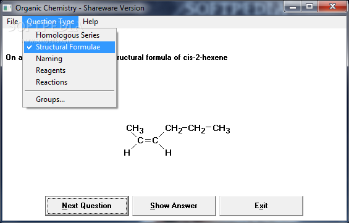Open the Help menu
Screen dimensions: 349x223
pos(90,22)
